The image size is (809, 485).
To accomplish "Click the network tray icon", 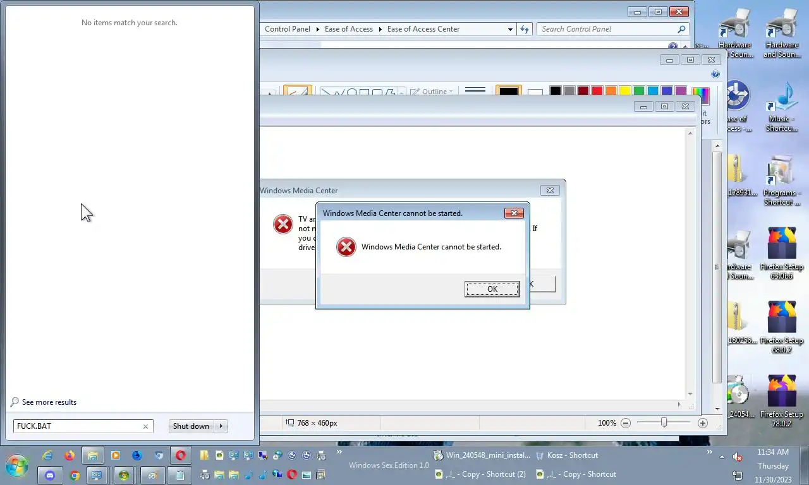I will tap(737, 475).
